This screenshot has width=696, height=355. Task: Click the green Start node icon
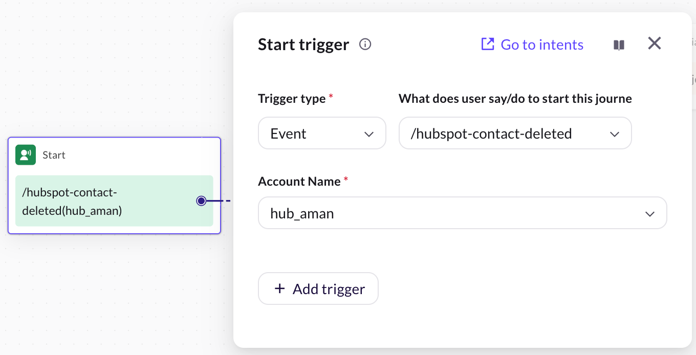tap(26, 155)
